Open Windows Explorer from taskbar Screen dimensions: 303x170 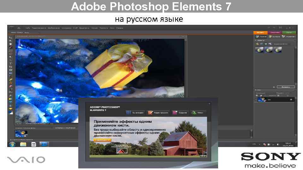tap(23, 144)
